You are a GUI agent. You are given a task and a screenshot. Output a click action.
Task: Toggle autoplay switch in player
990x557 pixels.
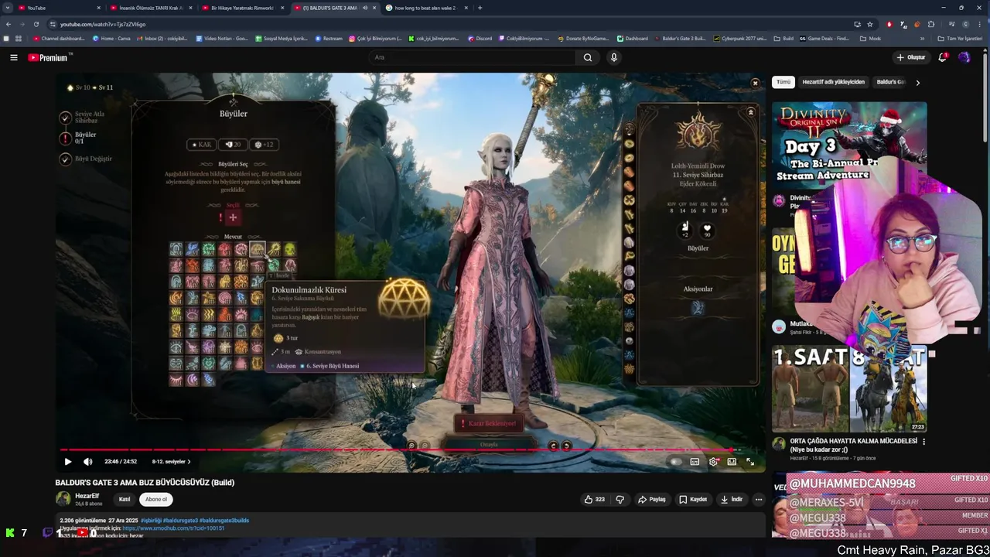pos(675,462)
